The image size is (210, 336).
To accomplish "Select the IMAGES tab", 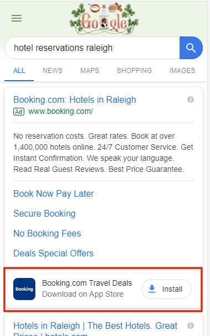I will pyautogui.click(x=182, y=71).
